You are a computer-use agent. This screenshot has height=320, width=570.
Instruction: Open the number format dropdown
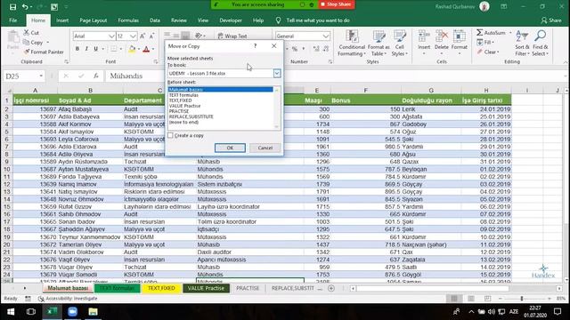click(x=326, y=36)
